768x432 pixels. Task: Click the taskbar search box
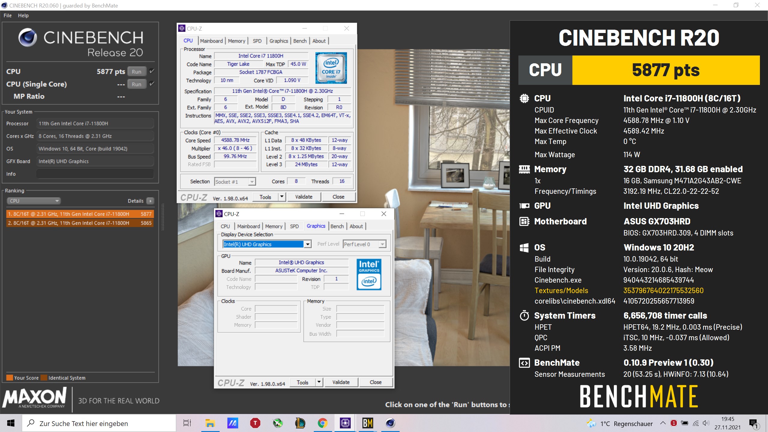[99, 423]
